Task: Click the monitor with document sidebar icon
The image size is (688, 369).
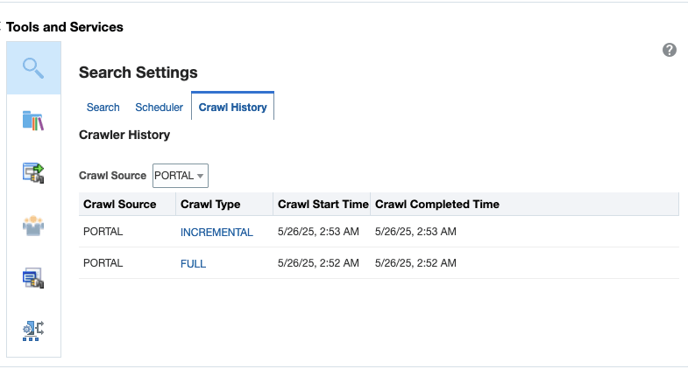Action: pyautogui.click(x=33, y=278)
